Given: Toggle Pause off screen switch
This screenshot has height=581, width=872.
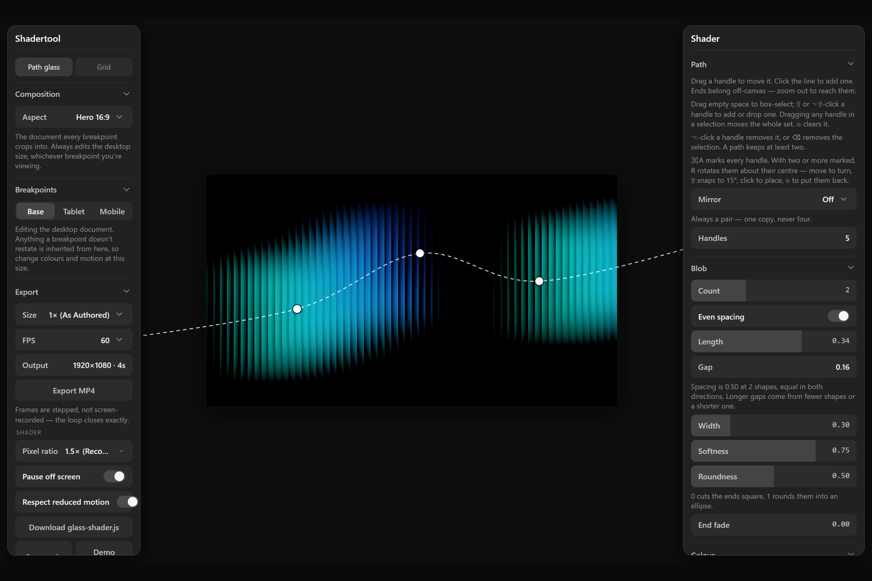Looking at the screenshot, I should [x=114, y=476].
